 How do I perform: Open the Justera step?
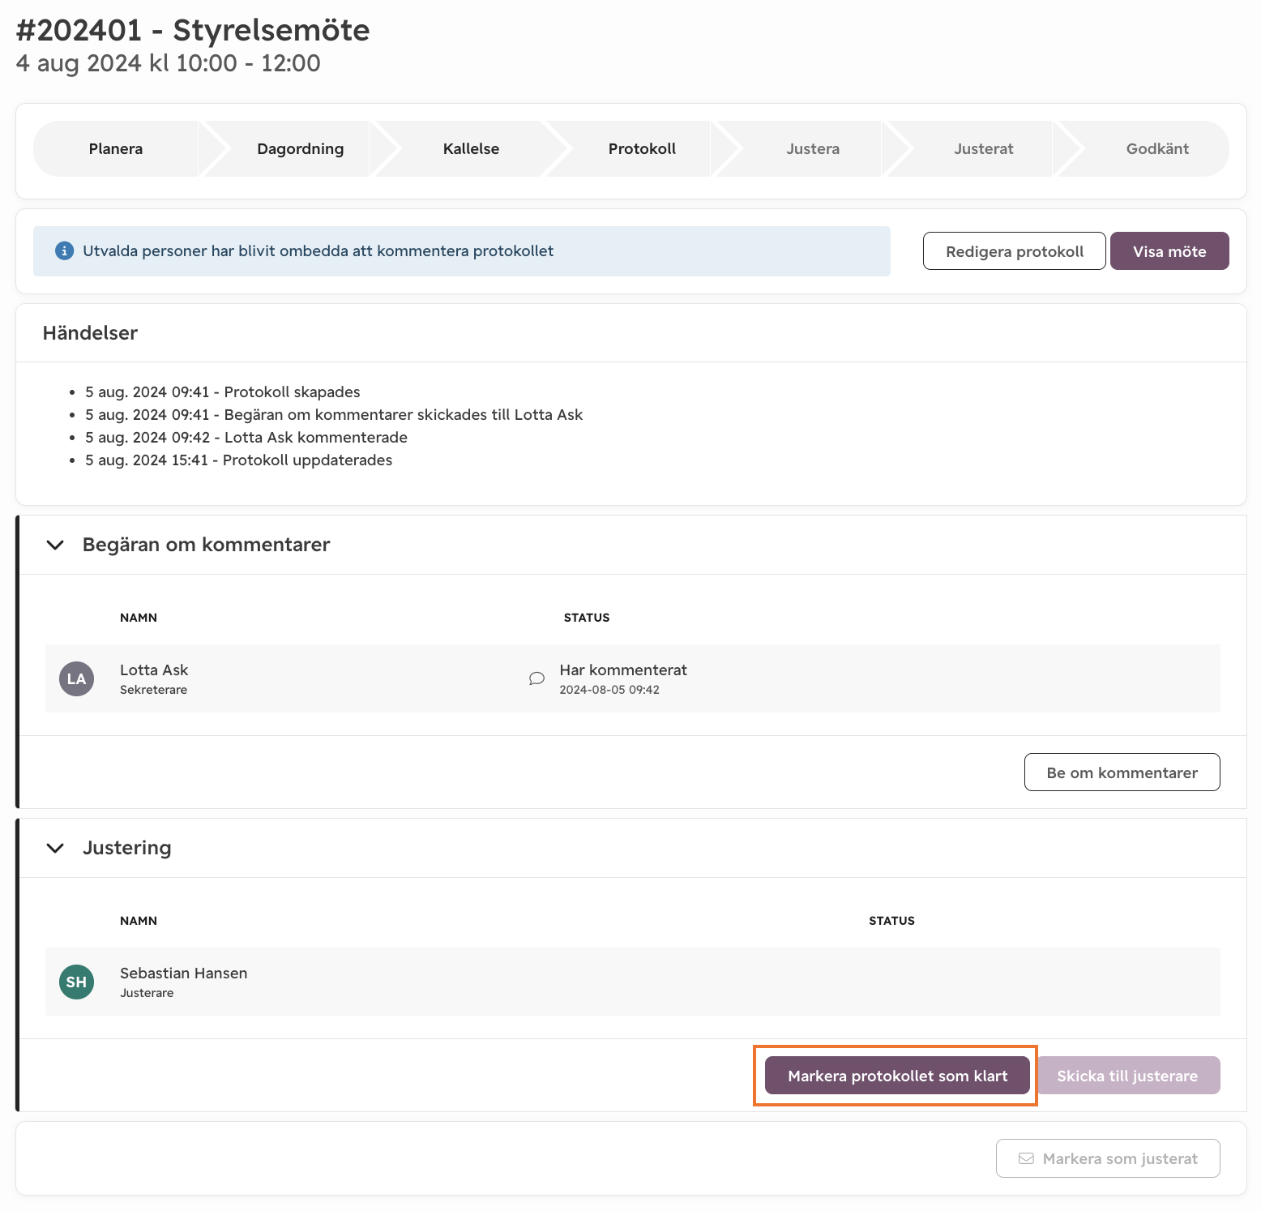click(813, 148)
